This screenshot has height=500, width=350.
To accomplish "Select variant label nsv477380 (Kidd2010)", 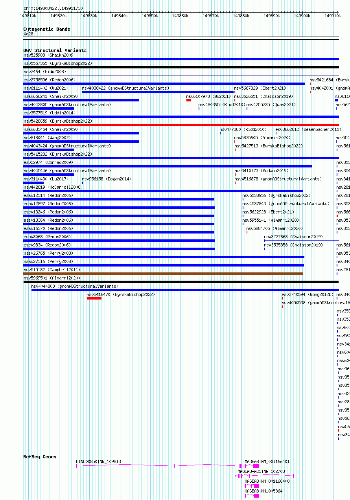I will point(243,129).
